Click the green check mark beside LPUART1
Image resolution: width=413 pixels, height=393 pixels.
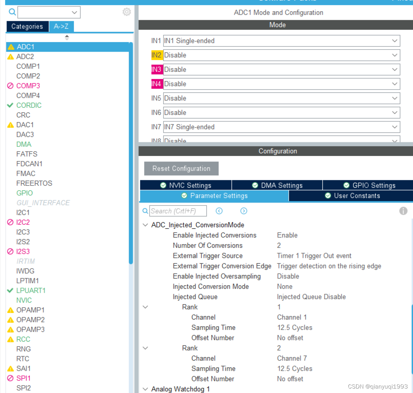10,290
